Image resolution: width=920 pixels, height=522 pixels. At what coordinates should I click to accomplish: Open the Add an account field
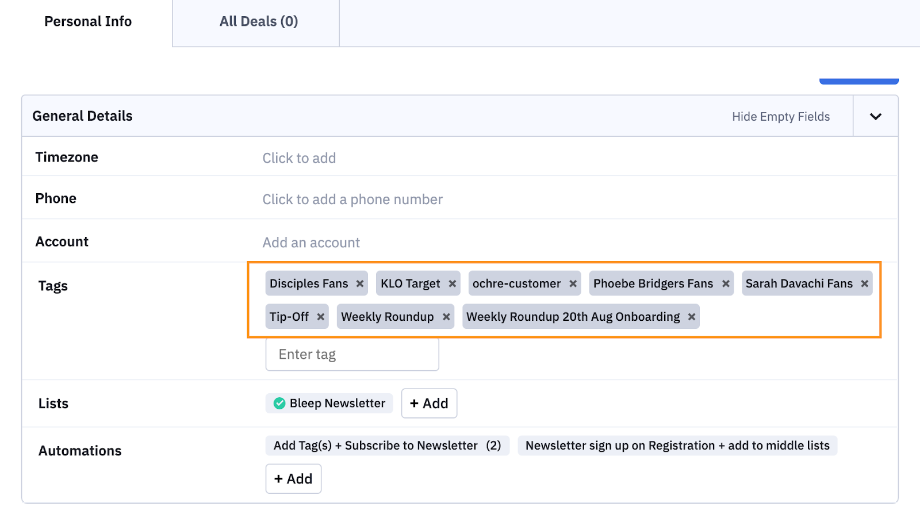point(311,243)
